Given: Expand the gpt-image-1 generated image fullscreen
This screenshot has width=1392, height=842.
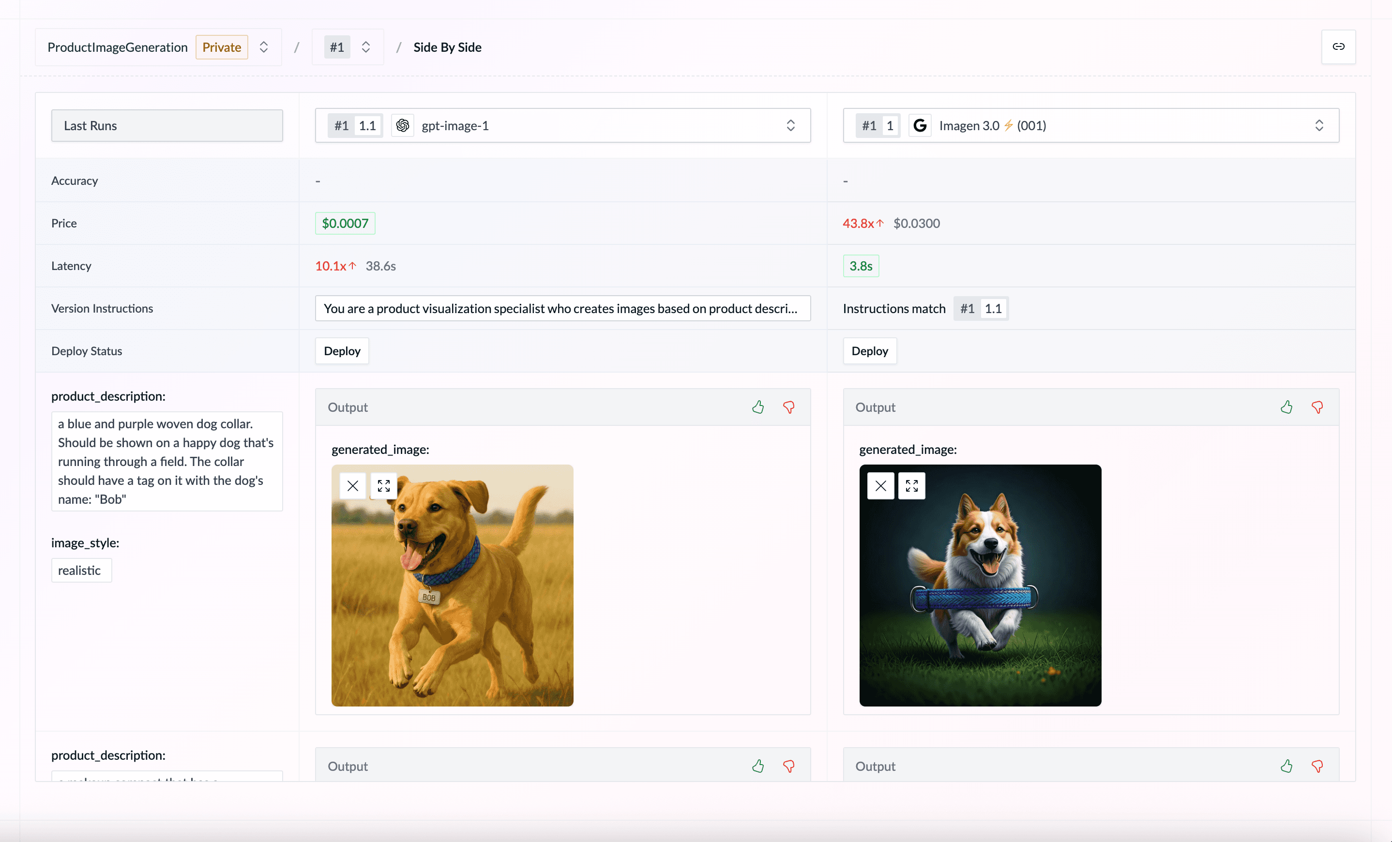Looking at the screenshot, I should point(384,486).
